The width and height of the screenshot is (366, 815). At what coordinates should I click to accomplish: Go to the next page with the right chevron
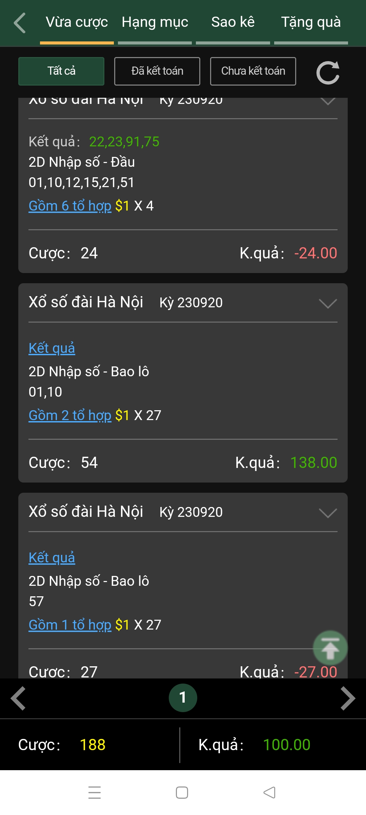click(x=348, y=698)
